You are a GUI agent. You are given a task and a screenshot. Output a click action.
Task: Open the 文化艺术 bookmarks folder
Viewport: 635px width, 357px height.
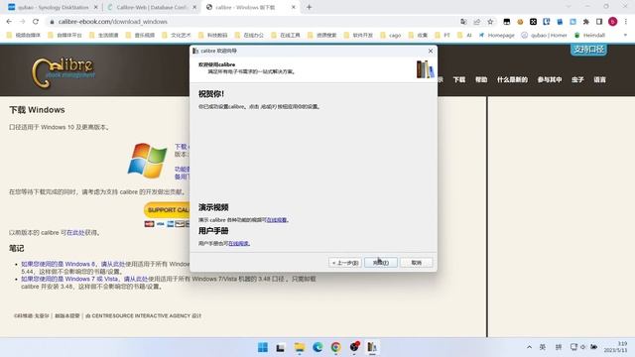177,36
